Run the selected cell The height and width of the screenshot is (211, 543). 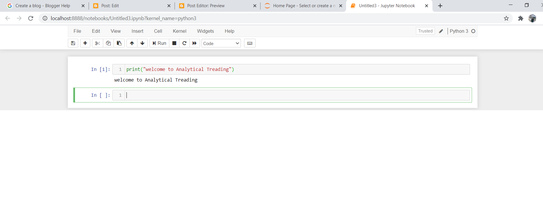[159, 43]
